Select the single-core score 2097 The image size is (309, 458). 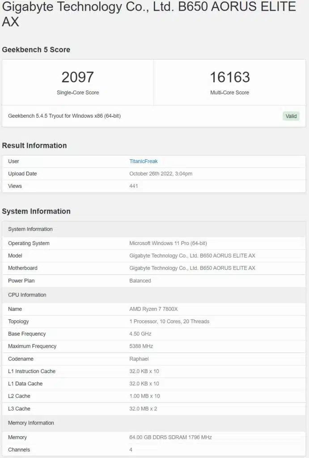tap(78, 77)
